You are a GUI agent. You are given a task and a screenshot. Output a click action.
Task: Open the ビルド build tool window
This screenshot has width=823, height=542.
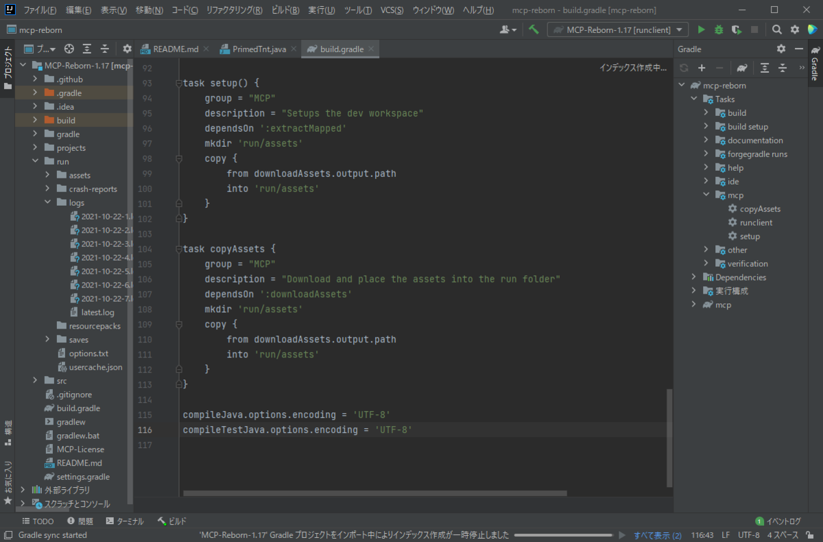click(x=172, y=521)
